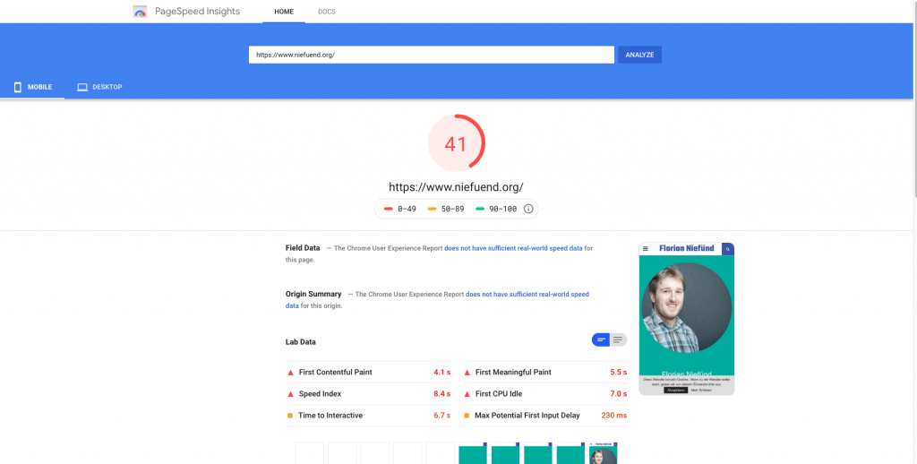917x464 pixels.
Task: Open the score legend info icon
Action: (x=528, y=209)
